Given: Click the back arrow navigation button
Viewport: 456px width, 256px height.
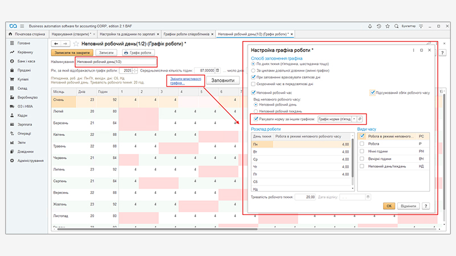Looking at the screenshot, I should coord(56,43).
